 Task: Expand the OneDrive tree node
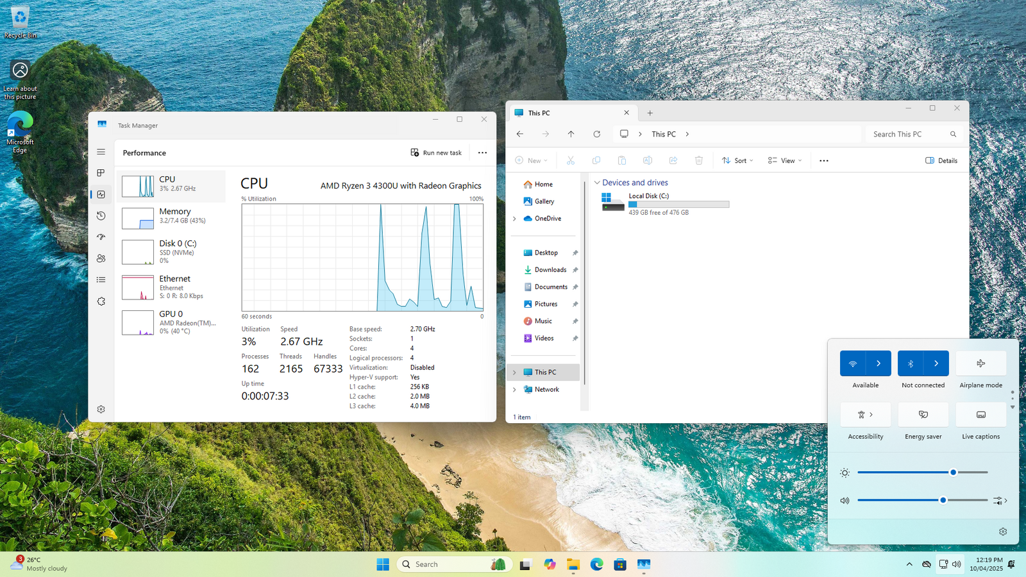click(x=514, y=219)
